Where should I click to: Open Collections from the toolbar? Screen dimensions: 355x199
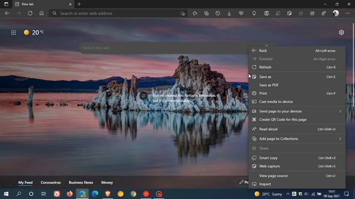click(206, 13)
